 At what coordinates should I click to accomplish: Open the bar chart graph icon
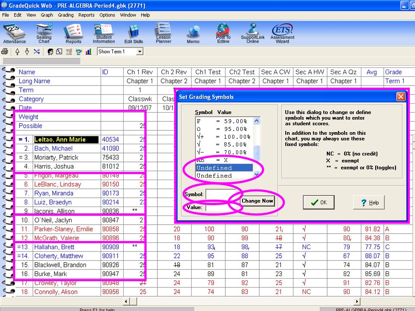pyautogui.click(x=88, y=51)
